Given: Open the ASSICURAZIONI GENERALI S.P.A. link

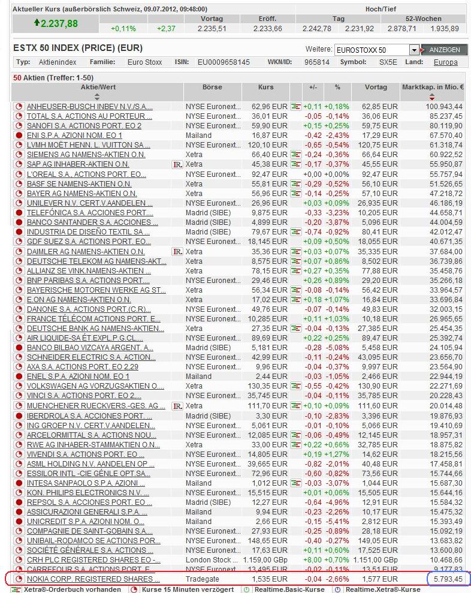Looking at the screenshot, I should (x=87, y=512).
